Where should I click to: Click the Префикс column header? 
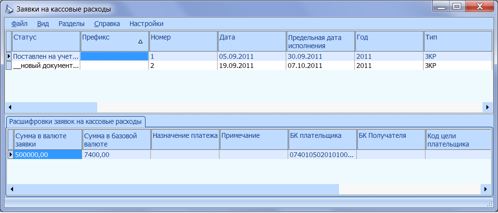[115, 41]
